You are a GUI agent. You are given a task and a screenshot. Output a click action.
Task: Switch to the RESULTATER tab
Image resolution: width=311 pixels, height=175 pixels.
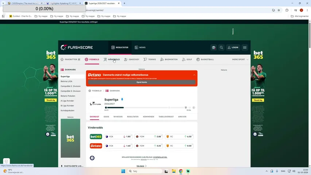[120, 47]
